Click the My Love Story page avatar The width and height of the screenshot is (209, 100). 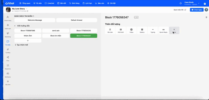pos(8,10)
